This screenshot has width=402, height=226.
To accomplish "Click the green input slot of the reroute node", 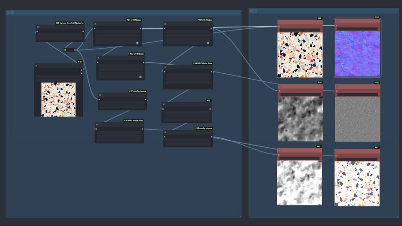I will point(65,50).
